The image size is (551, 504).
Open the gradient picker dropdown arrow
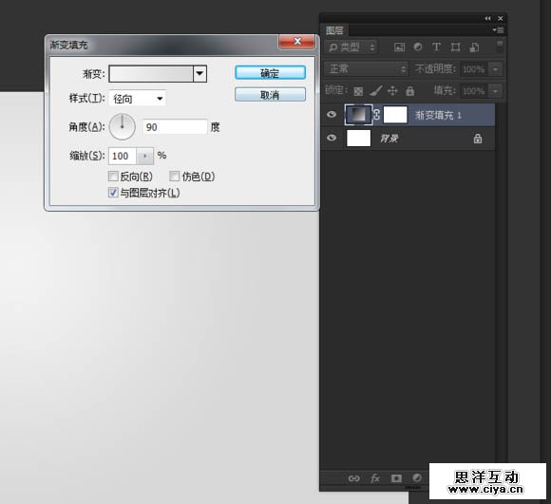199,74
